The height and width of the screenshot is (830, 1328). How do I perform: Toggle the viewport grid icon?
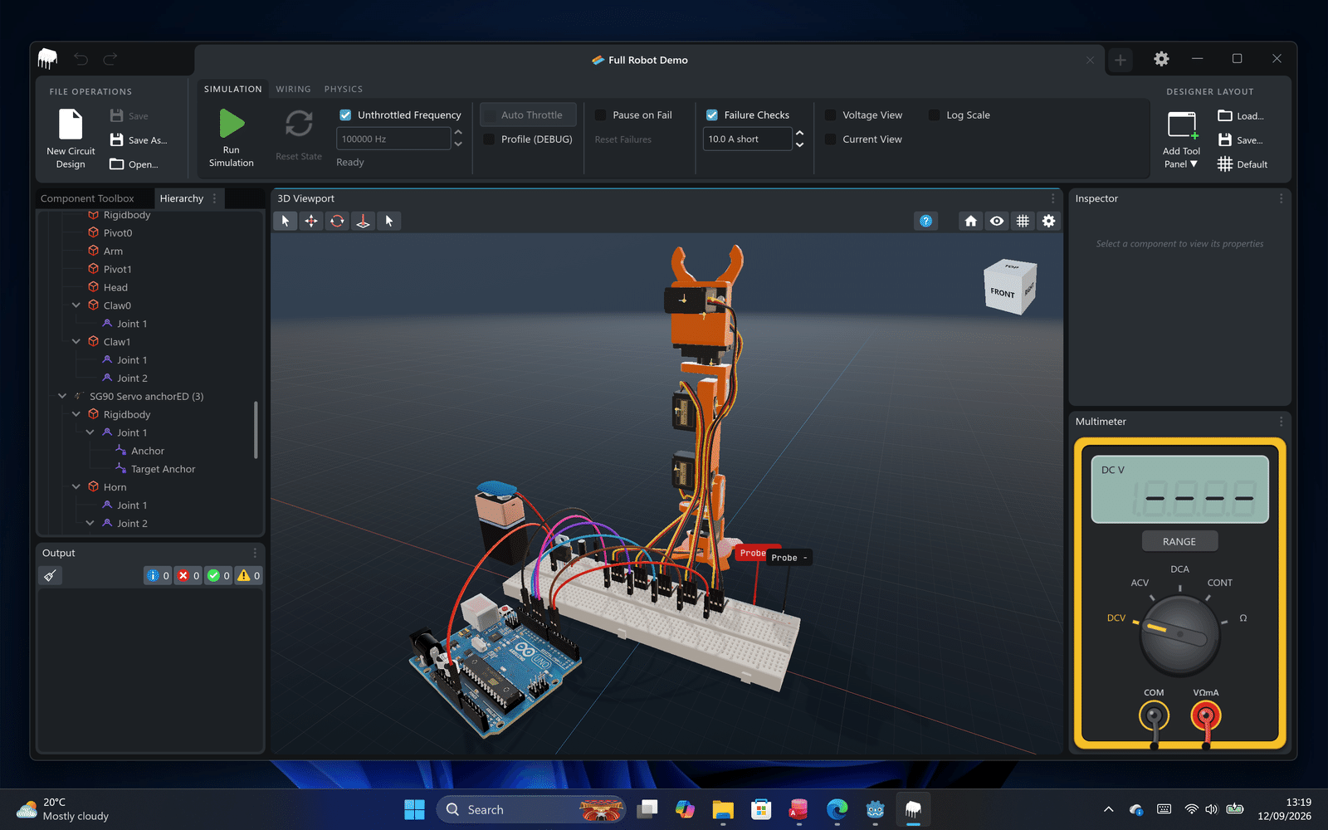[x=1023, y=221]
